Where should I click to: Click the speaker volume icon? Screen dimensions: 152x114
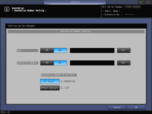click(141, 2)
